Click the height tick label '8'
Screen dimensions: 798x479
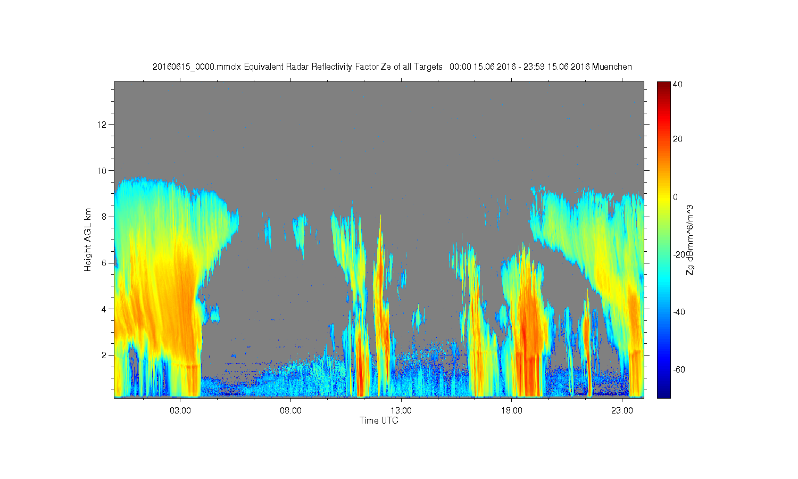pos(104,217)
